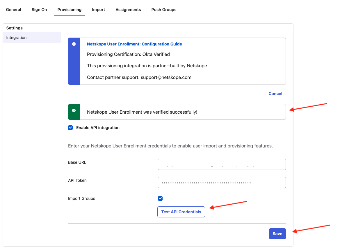Click the blue info icon in the guide banner
The width and height of the screenshot is (356, 248).
[74, 44]
